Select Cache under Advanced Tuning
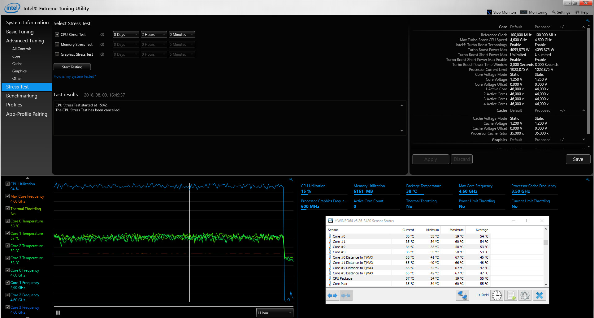This screenshot has height=318, width=594. point(17,64)
